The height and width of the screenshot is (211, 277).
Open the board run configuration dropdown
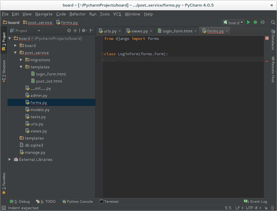pyautogui.click(x=233, y=23)
